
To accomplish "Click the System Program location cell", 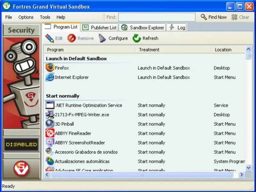I will 229,161.
